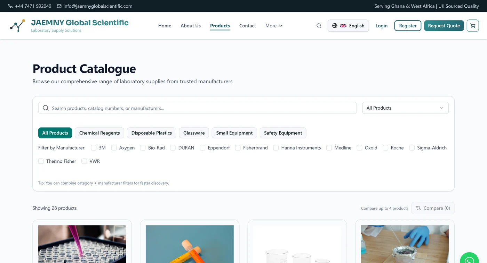Enable Hanna Instruments filter

tap(276, 148)
